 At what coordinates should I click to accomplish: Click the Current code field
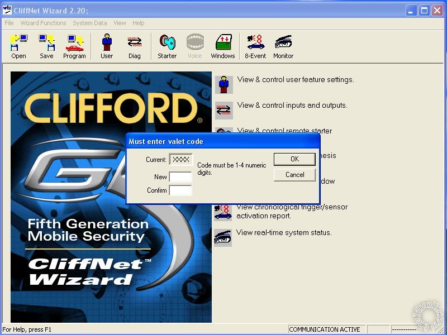pyautogui.click(x=180, y=159)
